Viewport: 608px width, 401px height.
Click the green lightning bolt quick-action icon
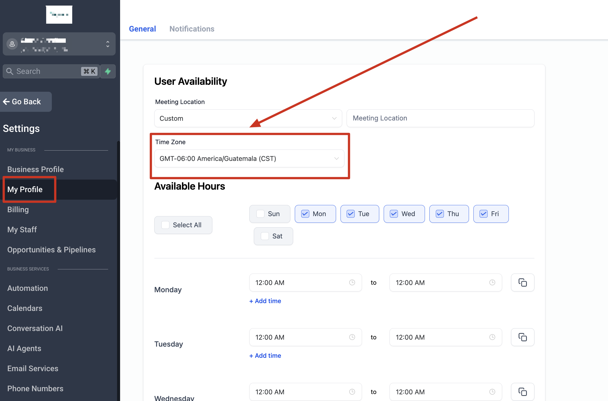[x=108, y=71]
